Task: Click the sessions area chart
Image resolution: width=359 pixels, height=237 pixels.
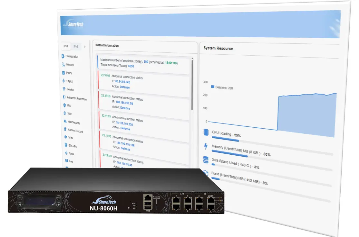Action: point(307,115)
